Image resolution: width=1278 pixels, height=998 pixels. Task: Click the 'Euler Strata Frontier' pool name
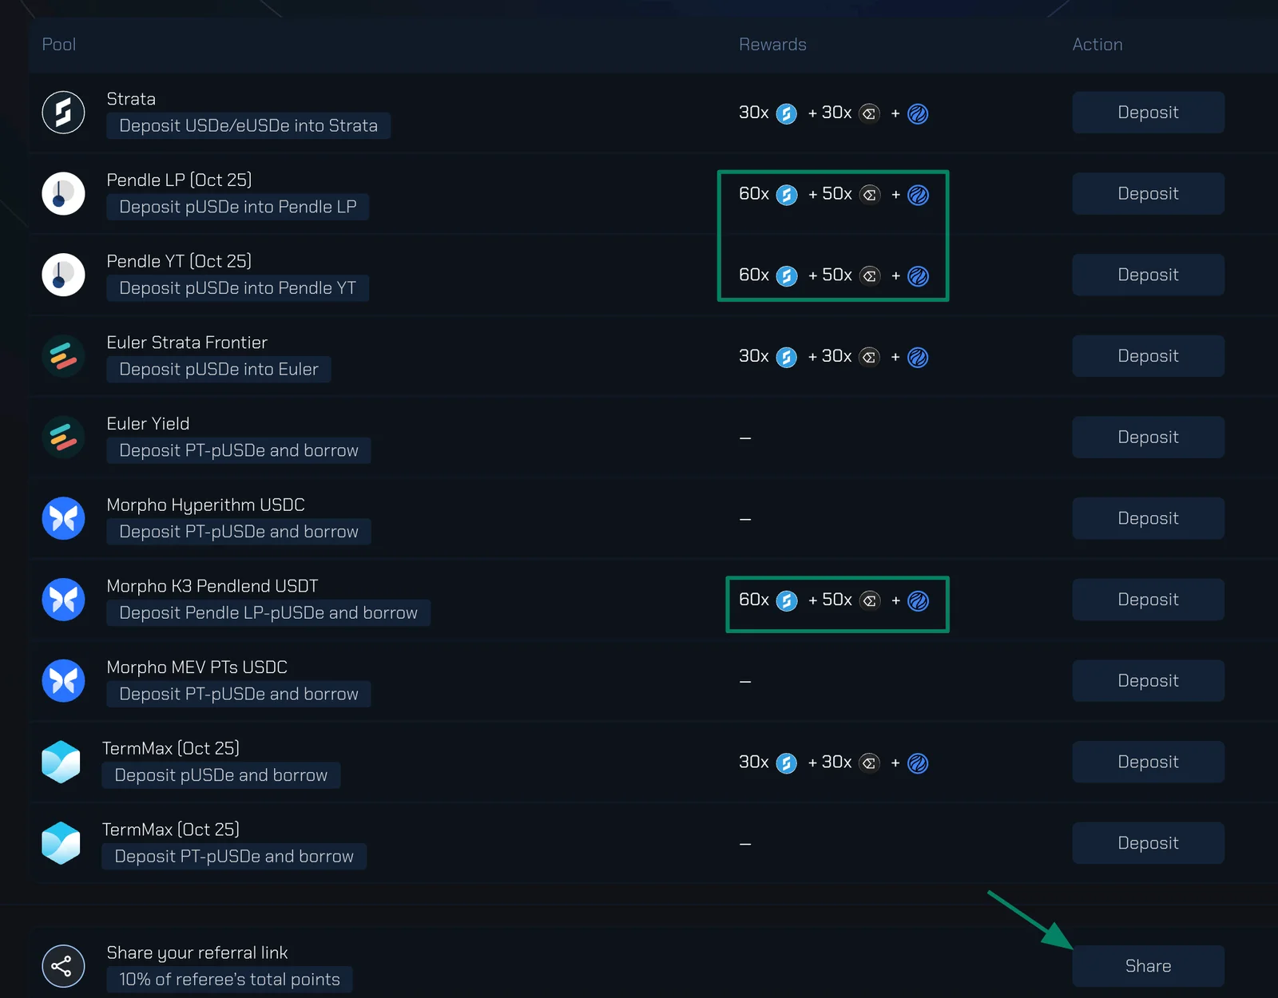click(x=187, y=343)
